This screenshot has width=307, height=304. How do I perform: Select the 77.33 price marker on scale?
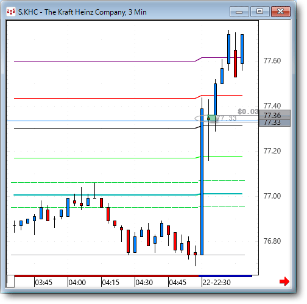point(275,123)
